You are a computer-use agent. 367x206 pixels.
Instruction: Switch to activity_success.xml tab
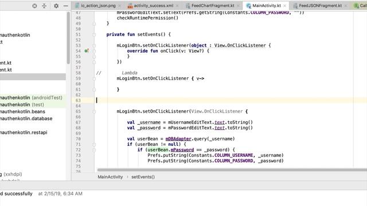[153, 5]
